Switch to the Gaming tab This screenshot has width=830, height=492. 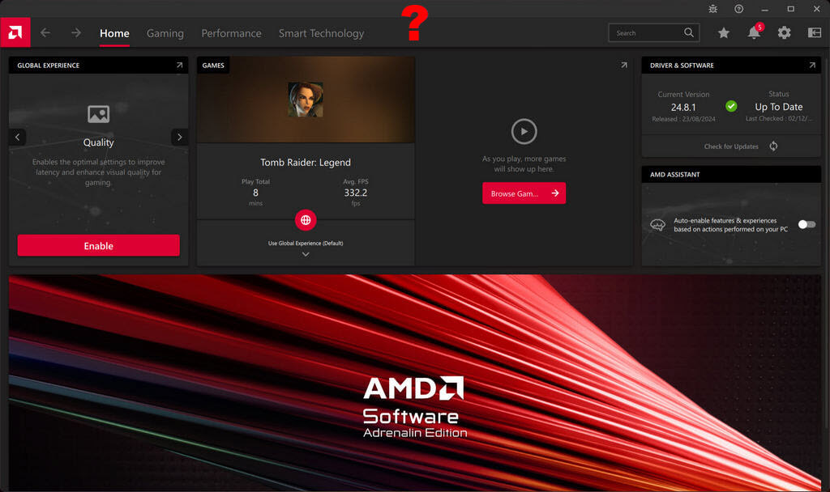(165, 33)
